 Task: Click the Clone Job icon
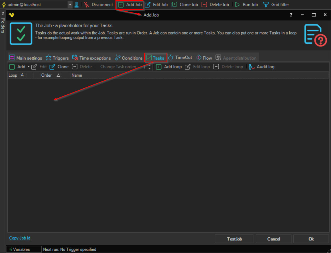tap(174, 5)
